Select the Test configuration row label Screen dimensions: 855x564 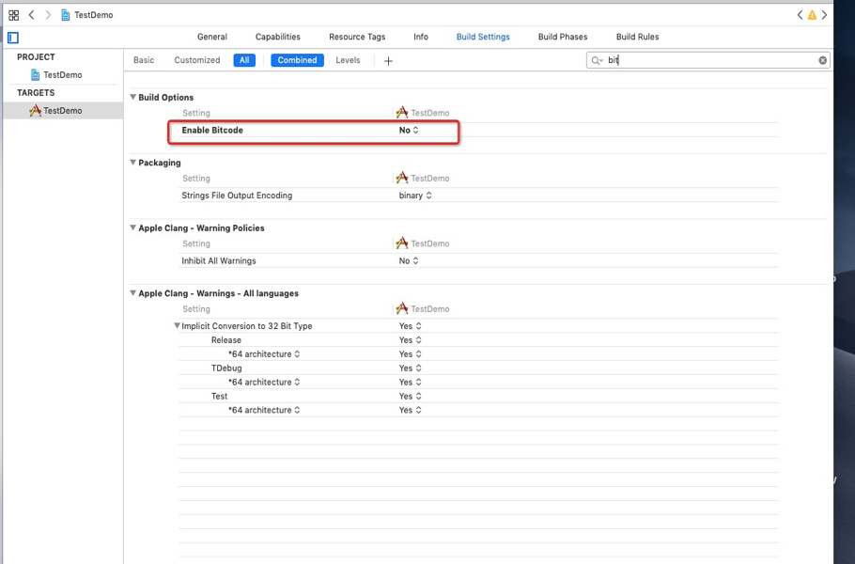click(x=220, y=397)
